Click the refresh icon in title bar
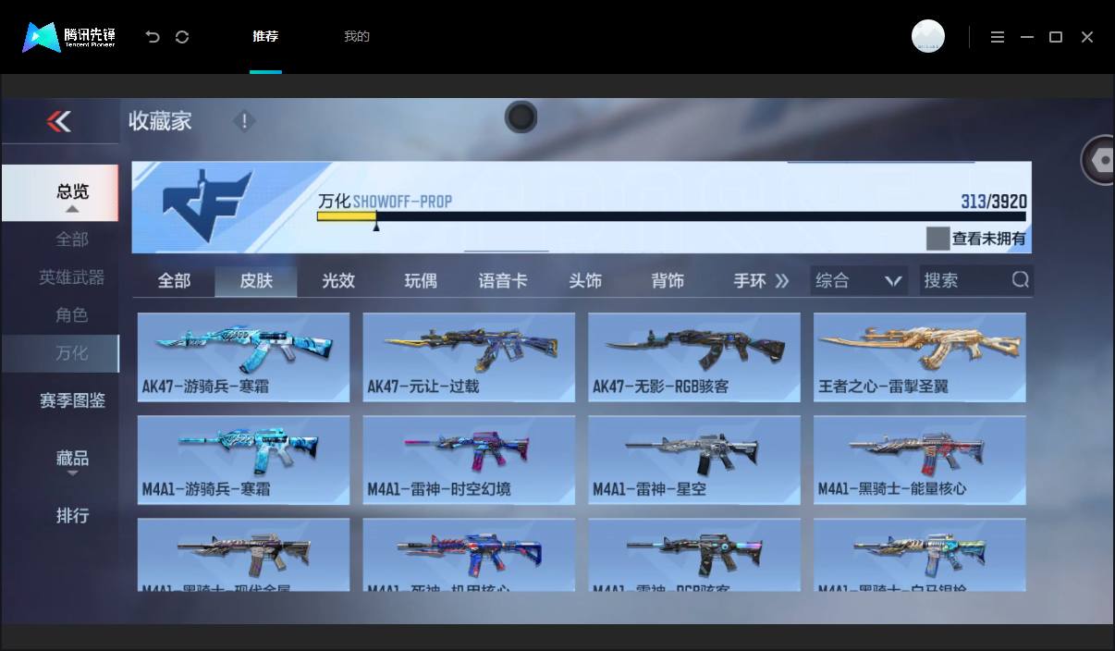The width and height of the screenshot is (1115, 651). 182,37
